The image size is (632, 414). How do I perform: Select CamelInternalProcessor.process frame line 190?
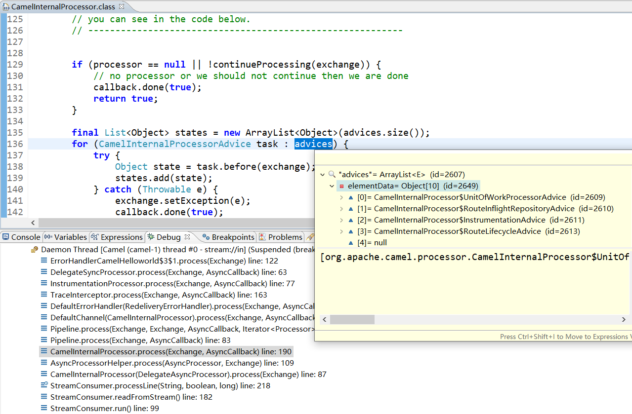[171, 352]
